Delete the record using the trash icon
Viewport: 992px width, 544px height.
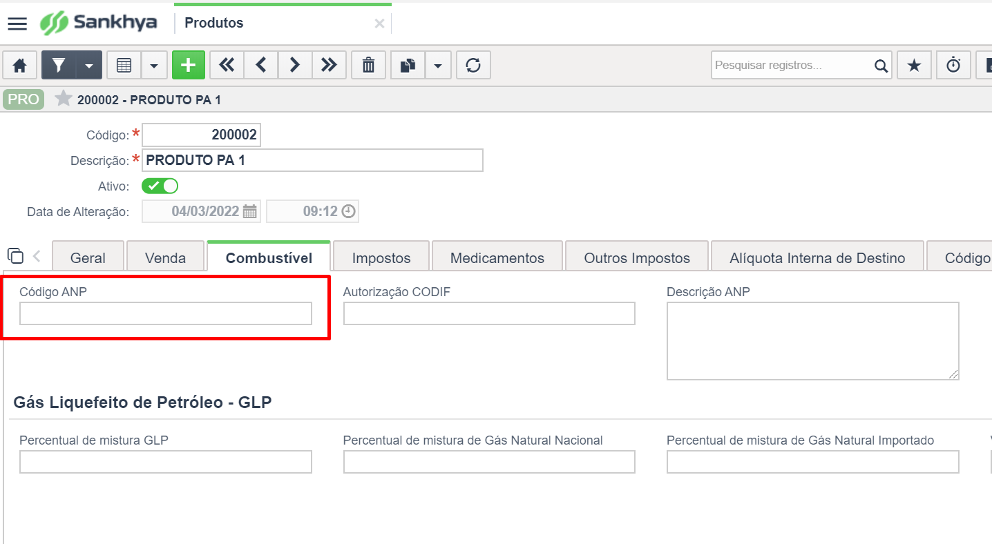(x=368, y=64)
